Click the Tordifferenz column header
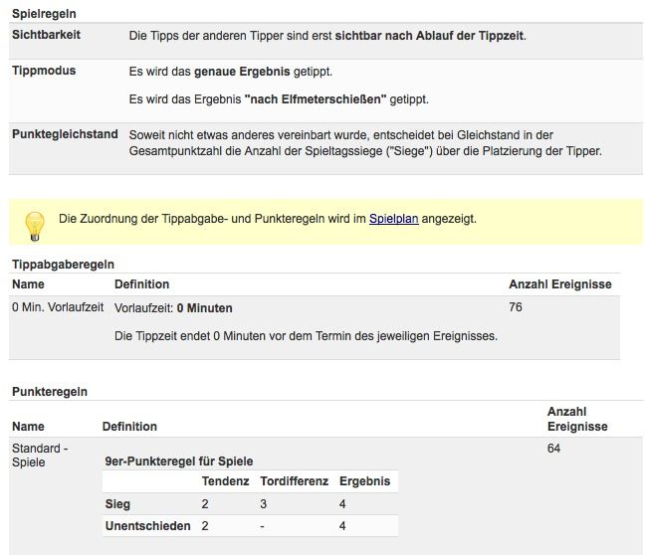Viewport: 645px width, 555px height. [x=294, y=481]
